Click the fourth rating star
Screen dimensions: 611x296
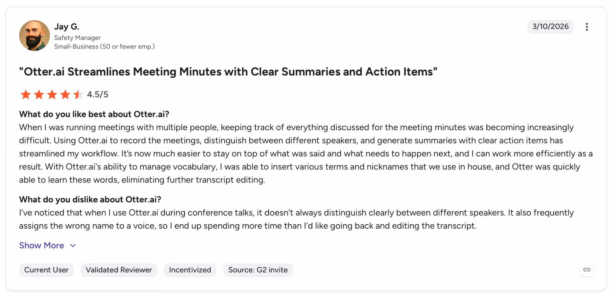coord(65,95)
